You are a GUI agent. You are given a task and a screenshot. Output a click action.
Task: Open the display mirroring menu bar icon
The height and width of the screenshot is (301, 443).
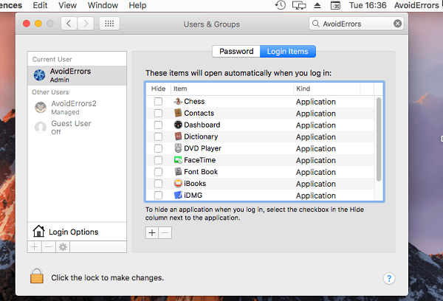(299, 5)
